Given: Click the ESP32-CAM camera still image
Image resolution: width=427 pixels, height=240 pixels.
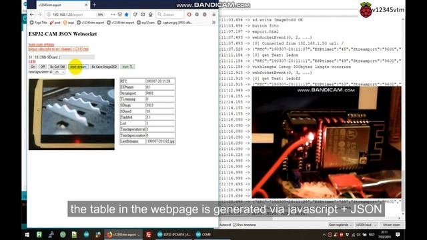Looking at the screenshot, I should tap(71, 114).
